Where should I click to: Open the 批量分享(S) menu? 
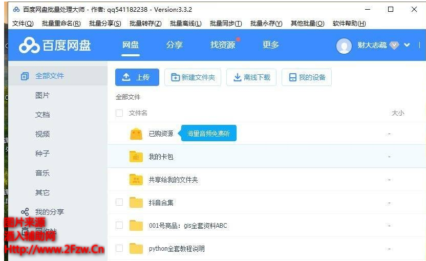point(105,24)
